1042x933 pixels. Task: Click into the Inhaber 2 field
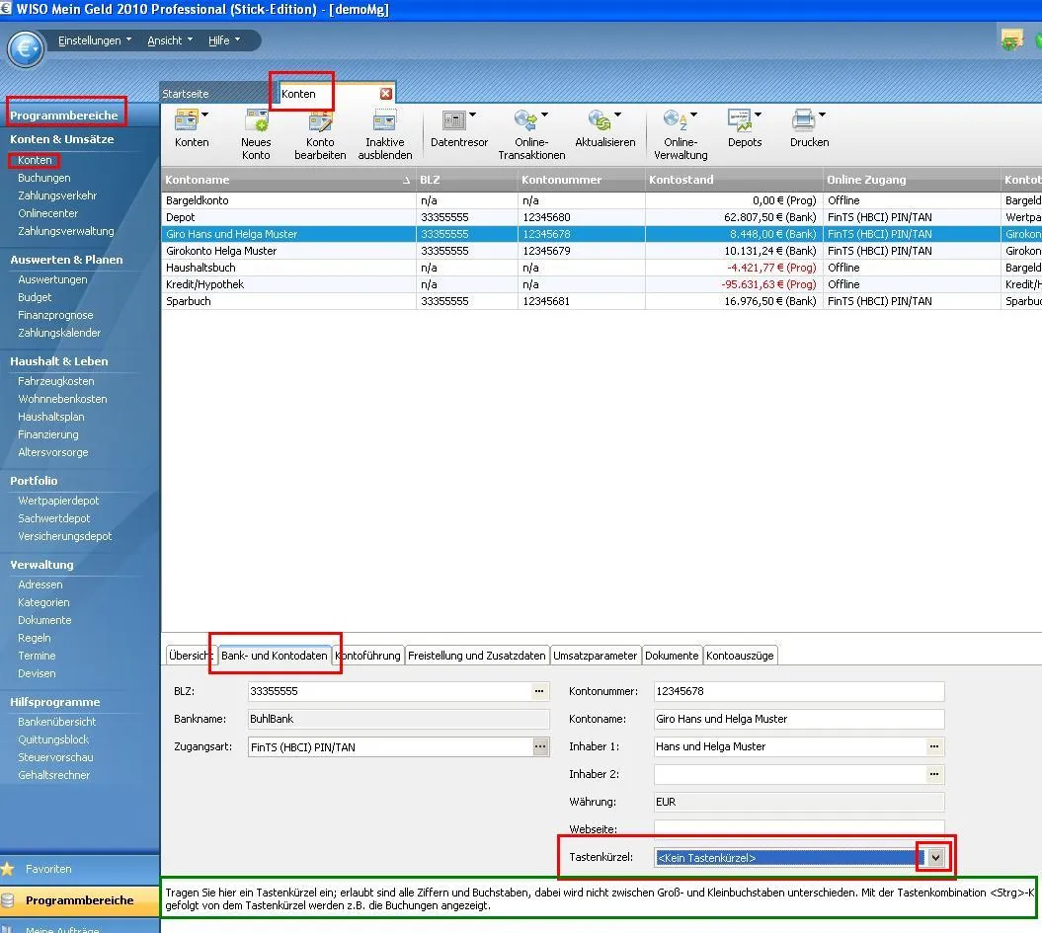click(788, 774)
